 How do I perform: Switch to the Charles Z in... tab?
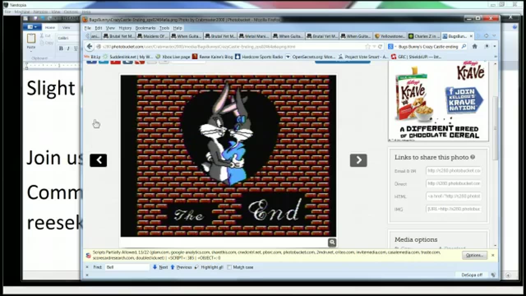(423, 36)
